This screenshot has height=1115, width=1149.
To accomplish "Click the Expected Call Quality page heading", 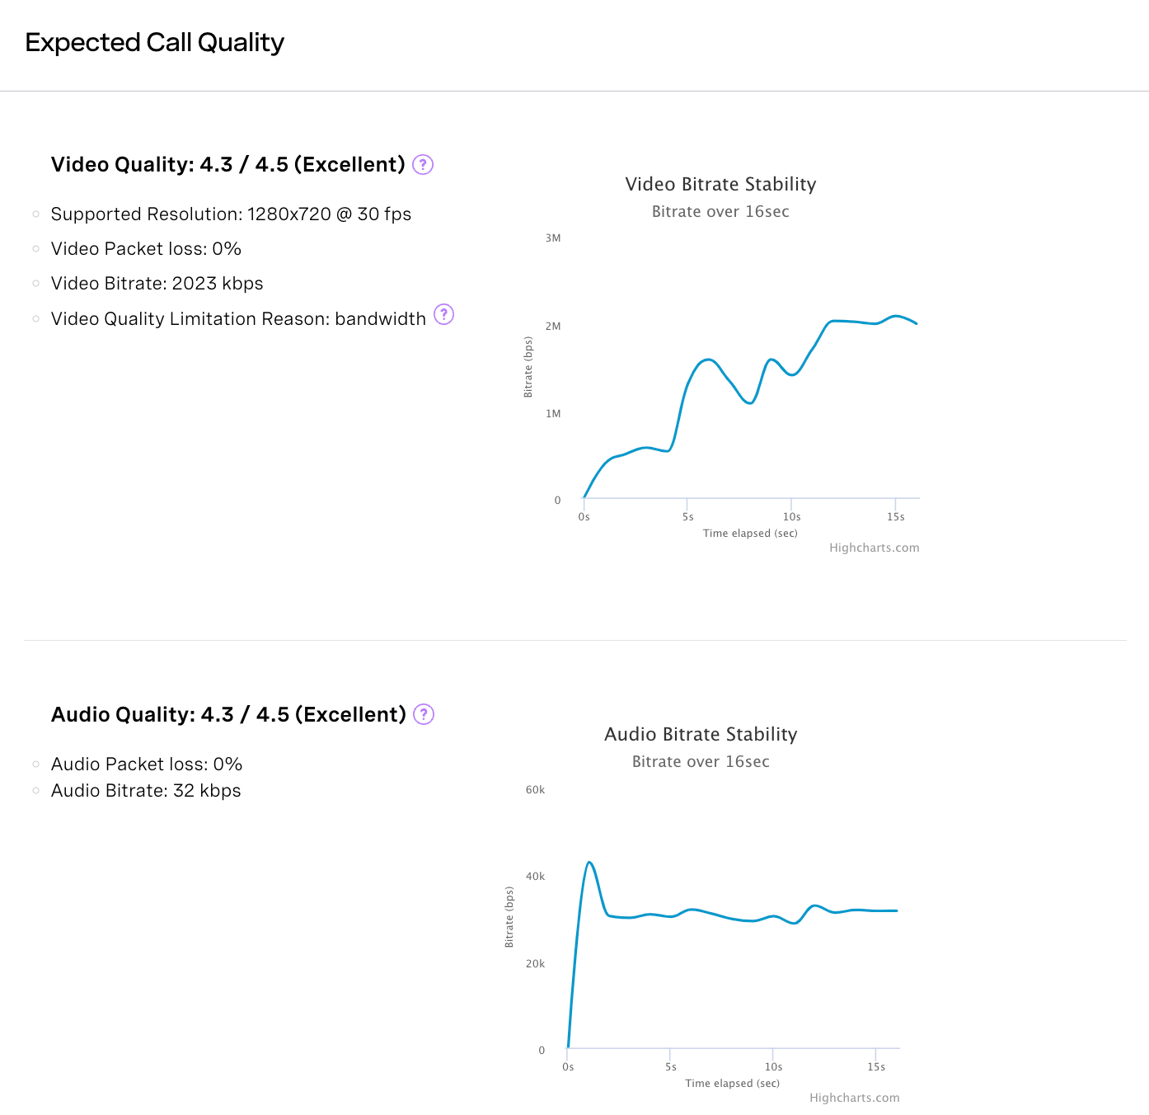I will (x=154, y=42).
